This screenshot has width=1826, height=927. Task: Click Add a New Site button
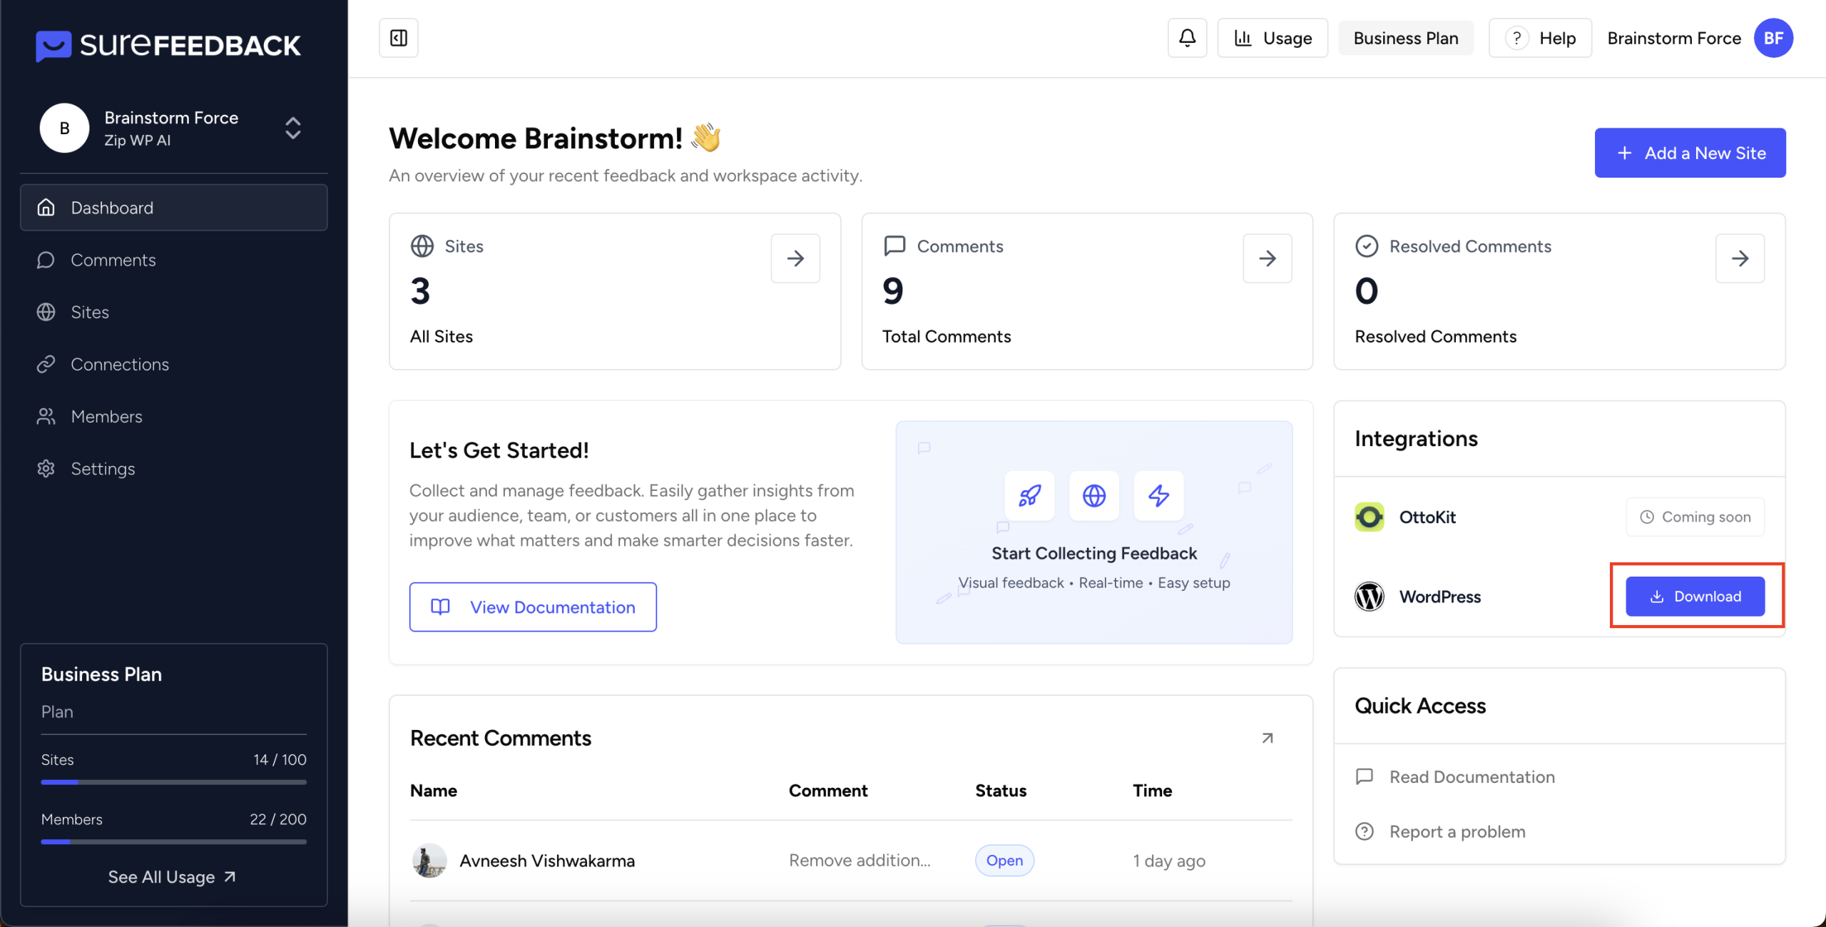point(1690,153)
